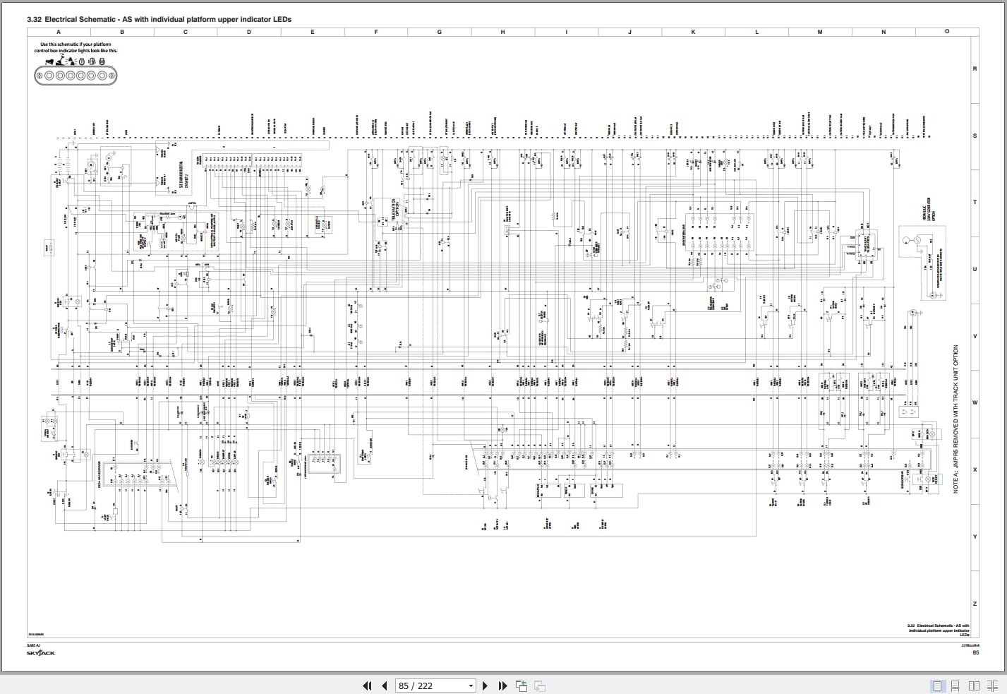The height and width of the screenshot is (694, 1007).
Task: Click the previous view navigation icon
Action: [x=521, y=686]
